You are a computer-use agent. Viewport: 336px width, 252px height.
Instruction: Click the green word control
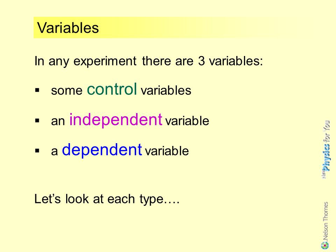click(x=112, y=89)
